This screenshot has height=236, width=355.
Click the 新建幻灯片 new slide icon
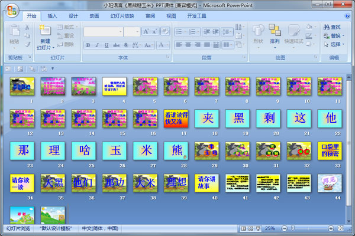coord(45,30)
